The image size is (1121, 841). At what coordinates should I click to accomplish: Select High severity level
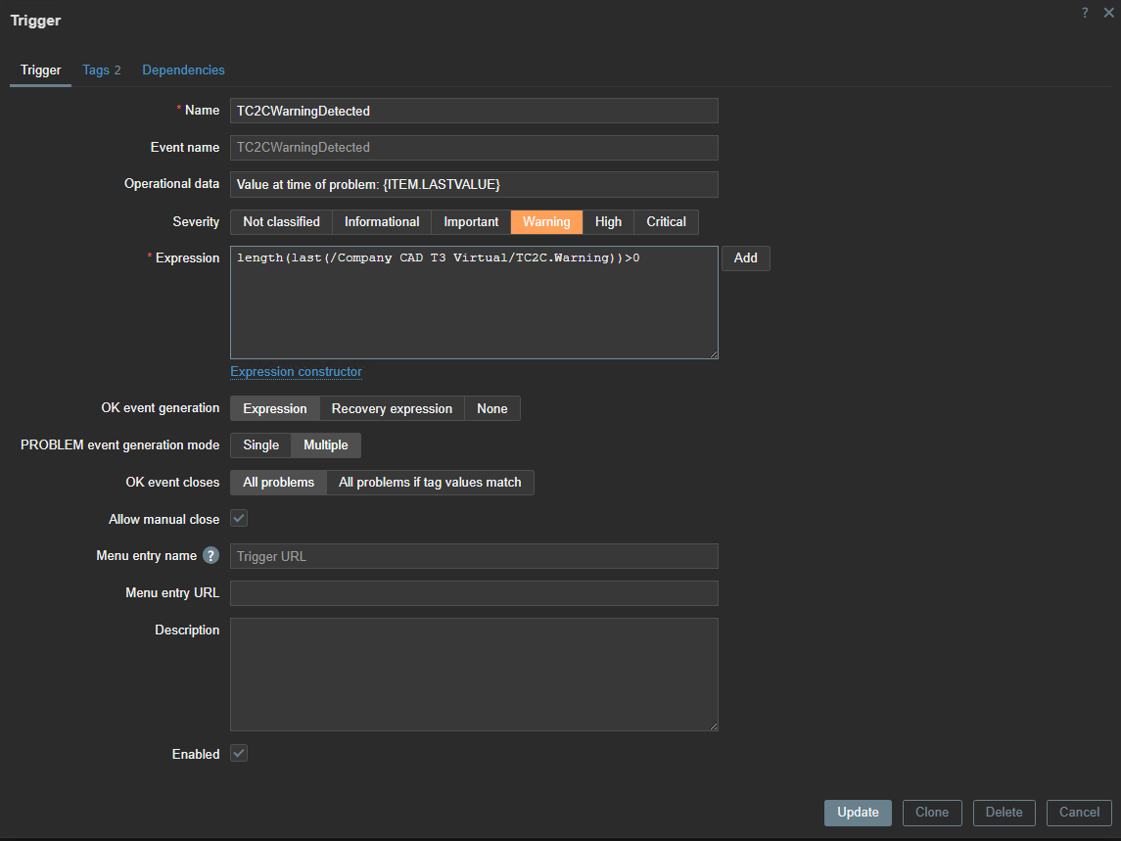(x=608, y=222)
